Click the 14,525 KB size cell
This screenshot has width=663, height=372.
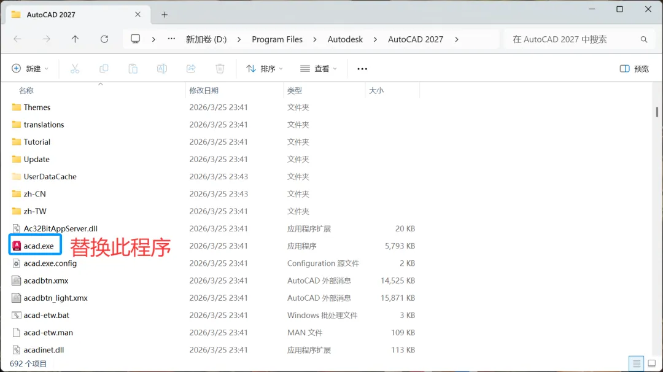coord(397,281)
